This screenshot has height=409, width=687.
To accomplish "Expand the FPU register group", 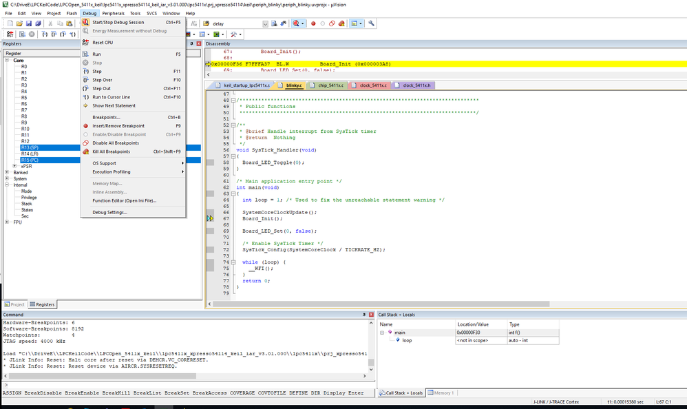I will [8, 222].
